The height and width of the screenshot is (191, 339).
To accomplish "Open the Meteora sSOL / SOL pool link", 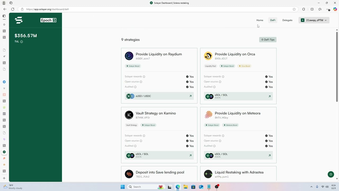I will (238, 155).
